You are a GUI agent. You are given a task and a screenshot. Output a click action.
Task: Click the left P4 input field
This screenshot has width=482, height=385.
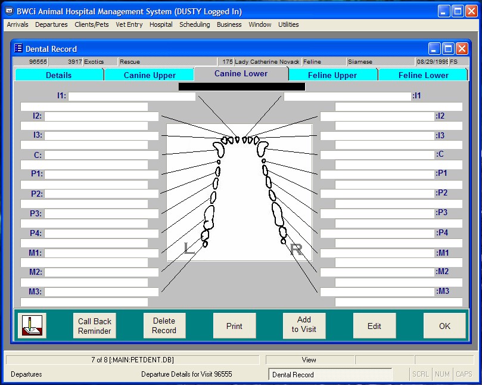pyautogui.click(x=101, y=234)
